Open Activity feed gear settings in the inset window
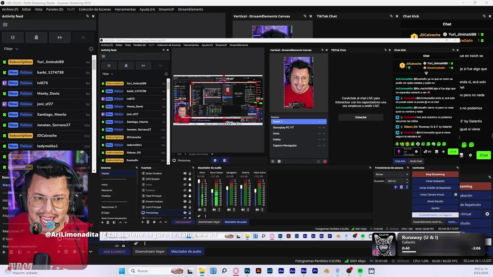The image size is (493, 277). tap(166, 74)
